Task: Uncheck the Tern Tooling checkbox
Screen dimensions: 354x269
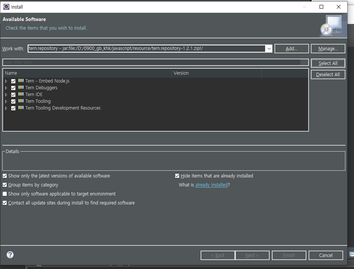Action: coord(13,101)
